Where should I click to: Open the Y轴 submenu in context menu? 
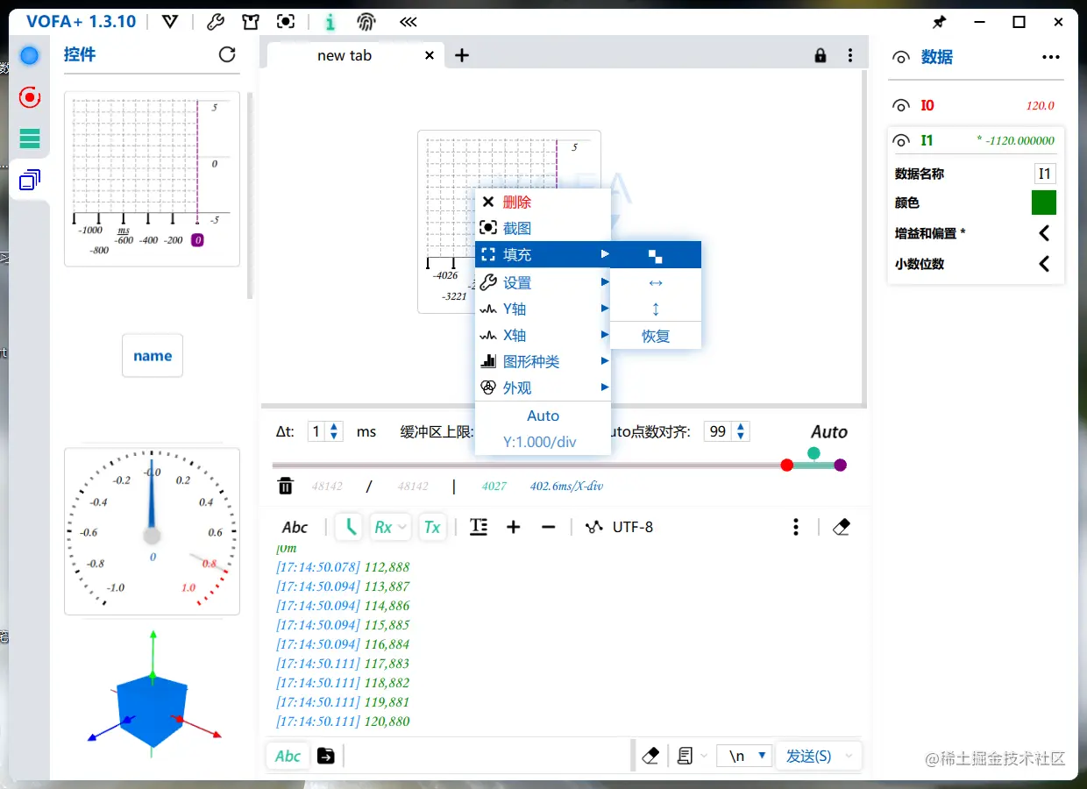515,309
